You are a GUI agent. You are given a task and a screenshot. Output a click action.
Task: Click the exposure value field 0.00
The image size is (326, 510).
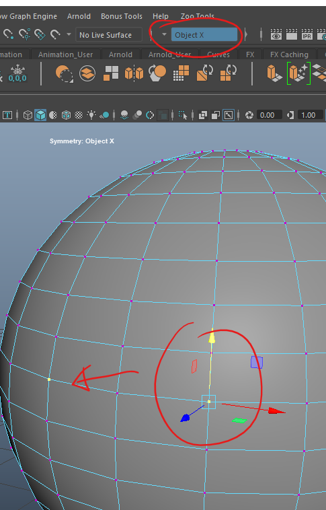coord(269,115)
